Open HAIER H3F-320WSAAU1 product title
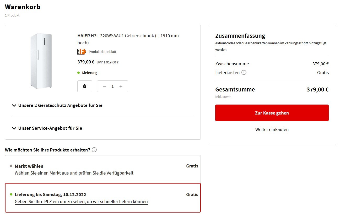 tap(128, 39)
